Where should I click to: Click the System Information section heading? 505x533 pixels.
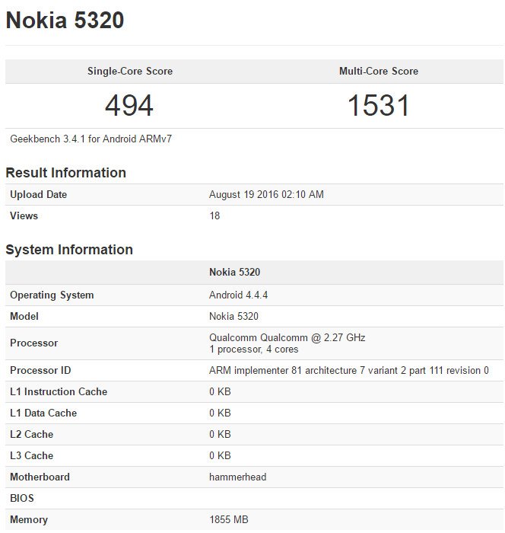point(69,250)
